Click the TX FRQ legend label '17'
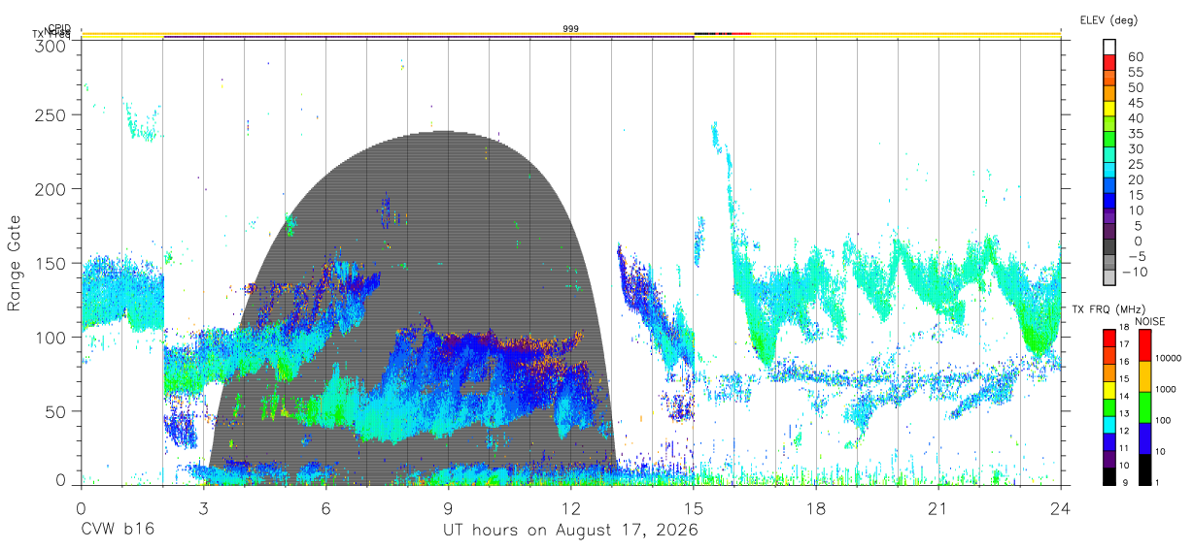 click(1123, 344)
